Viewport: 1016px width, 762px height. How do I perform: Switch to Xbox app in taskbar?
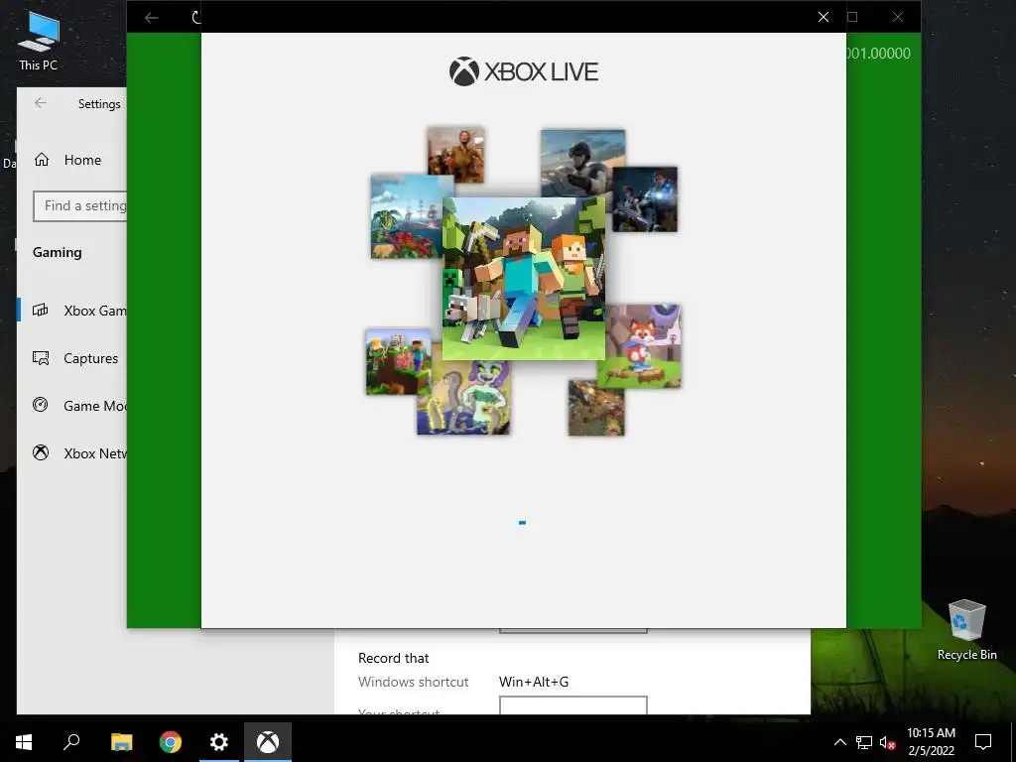[x=268, y=742]
